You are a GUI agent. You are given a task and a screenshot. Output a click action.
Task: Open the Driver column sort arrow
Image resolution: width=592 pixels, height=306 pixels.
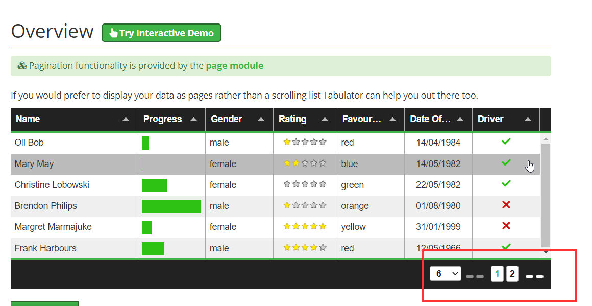pyautogui.click(x=529, y=119)
